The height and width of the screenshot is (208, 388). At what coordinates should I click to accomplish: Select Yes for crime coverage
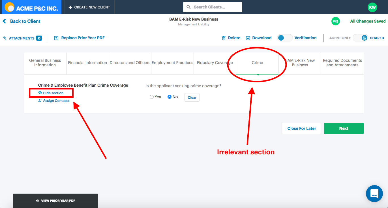pos(152,97)
